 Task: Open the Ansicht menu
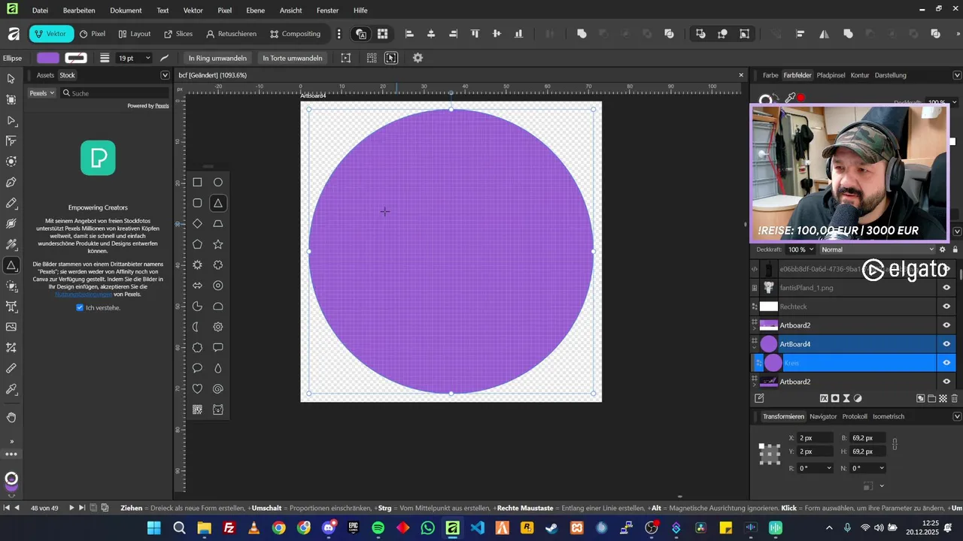coord(290,11)
